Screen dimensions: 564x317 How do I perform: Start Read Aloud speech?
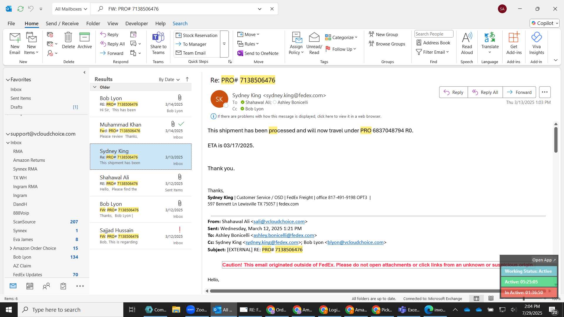(467, 44)
